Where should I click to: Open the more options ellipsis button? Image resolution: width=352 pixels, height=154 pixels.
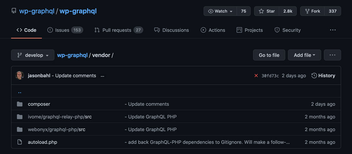point(332,55)
